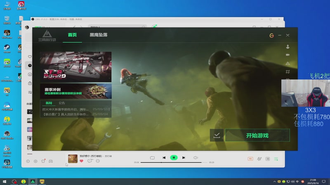Screen dimensions: 330x185
Task: Click the search field in music player window
Action: point(117,27)
